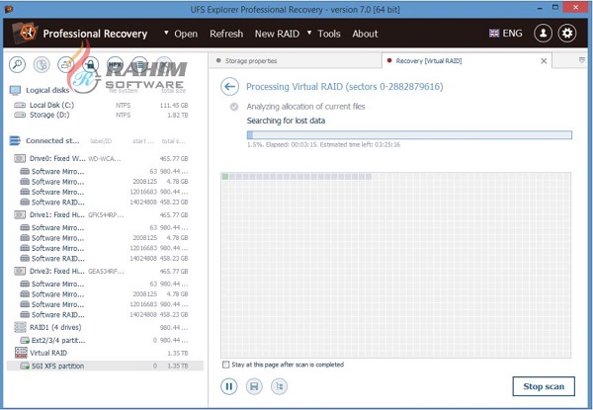This screenshot has width=593, height=410.
Task: Click the Local Disk (C:) drive icon
Action: pyautogui.click(x=20, y=105)
